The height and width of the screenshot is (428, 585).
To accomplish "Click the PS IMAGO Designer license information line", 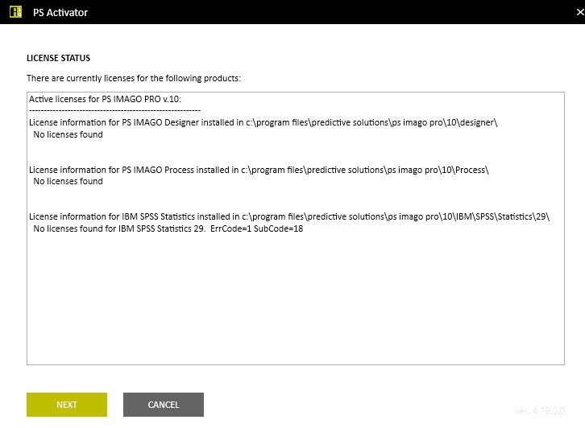I will tap(263, 122).
